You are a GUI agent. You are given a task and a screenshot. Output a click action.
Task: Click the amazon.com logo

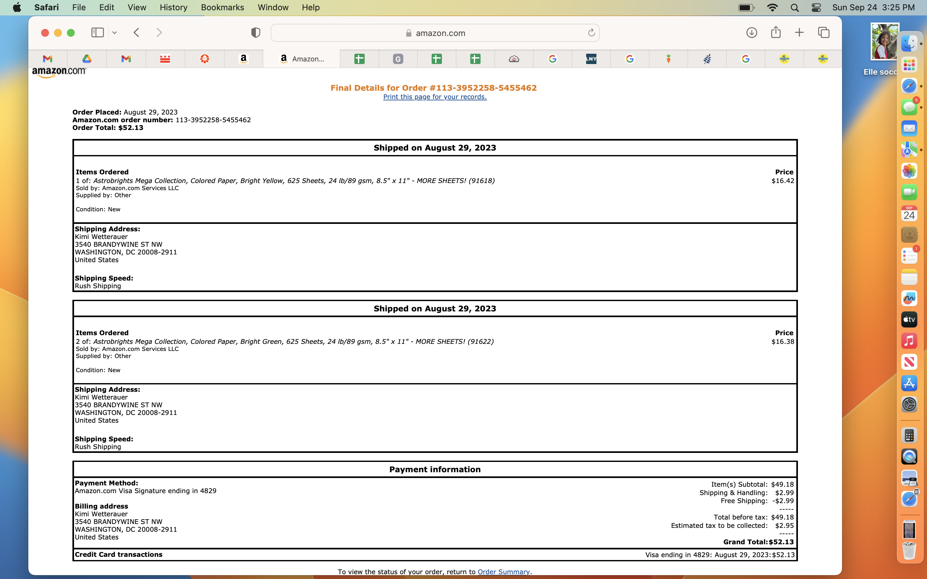pyautogui.click(x=59, y=72)
